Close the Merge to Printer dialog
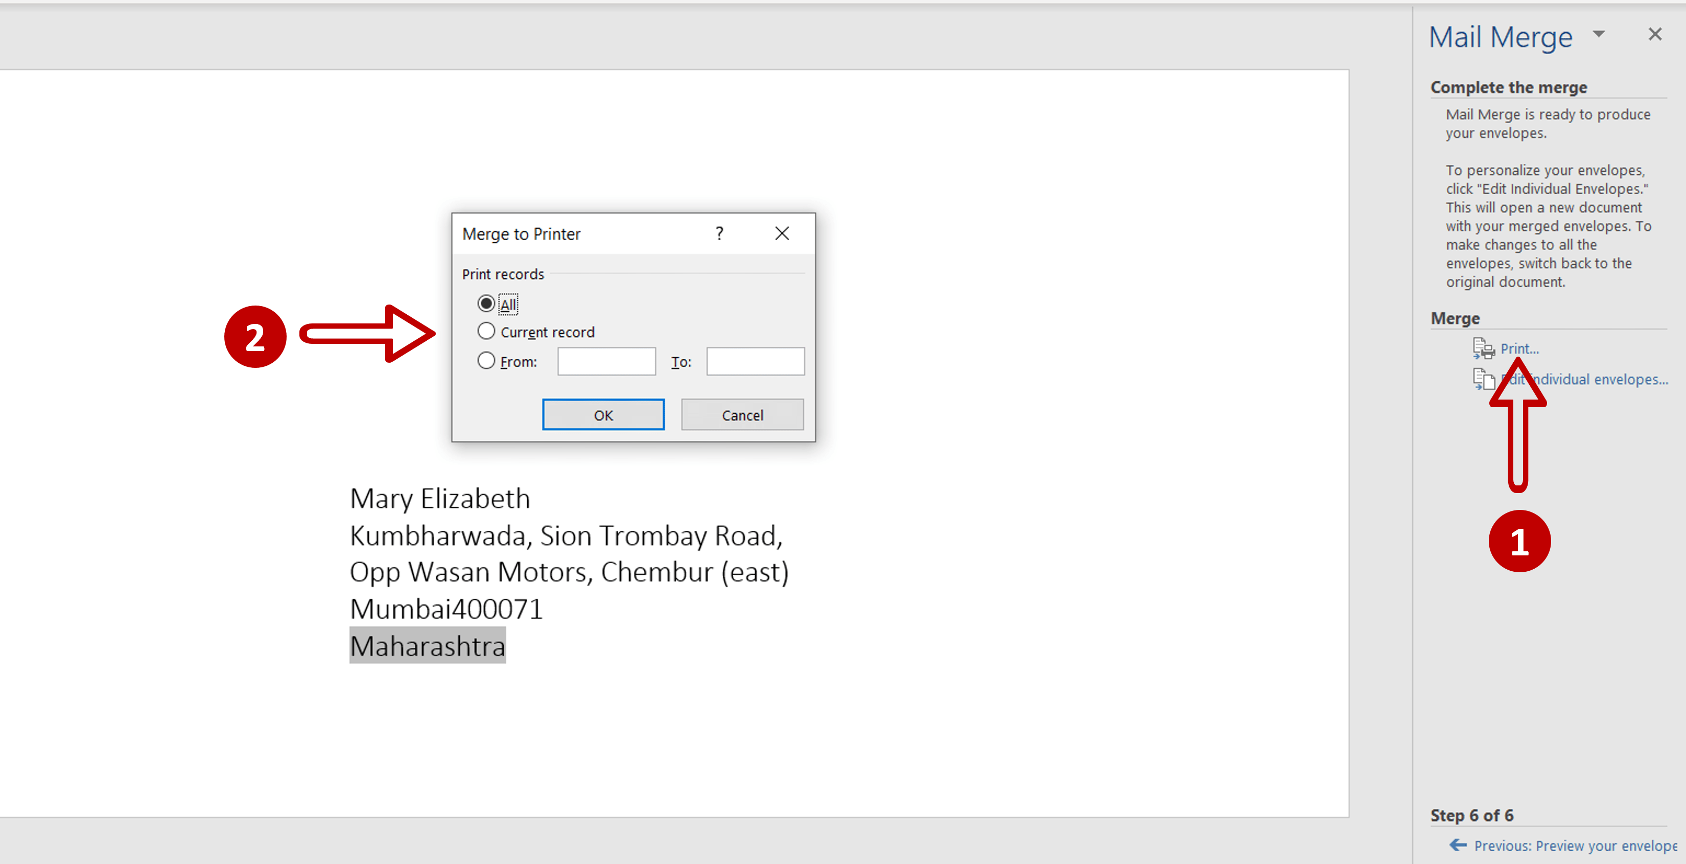This screenshot has width=1686, height=864. coord(782,233)
